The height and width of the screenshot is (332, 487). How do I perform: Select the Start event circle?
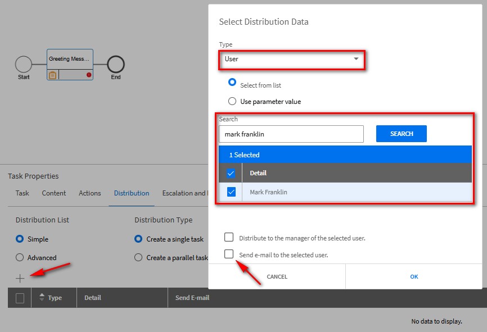[24, 65]
